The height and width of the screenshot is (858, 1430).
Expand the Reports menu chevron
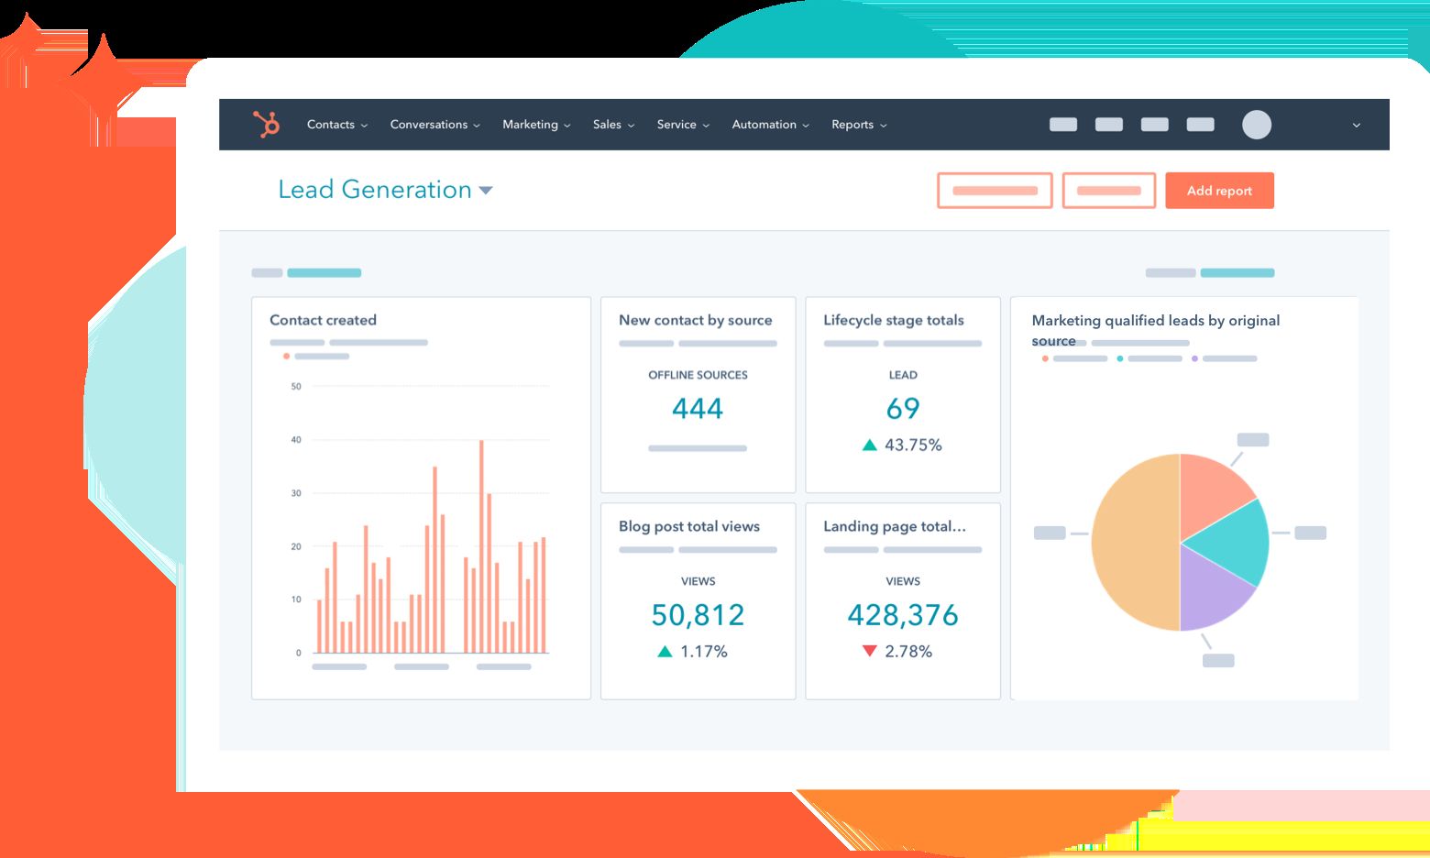(884, 125)
